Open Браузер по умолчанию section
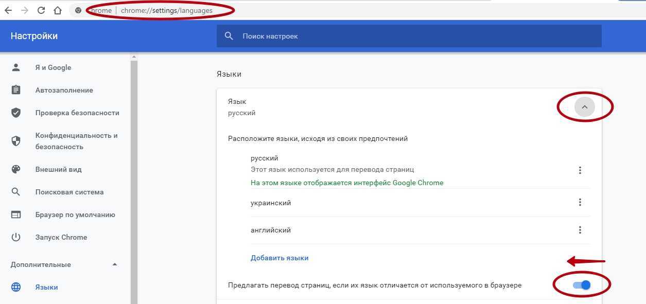 [x=75, y=214]
